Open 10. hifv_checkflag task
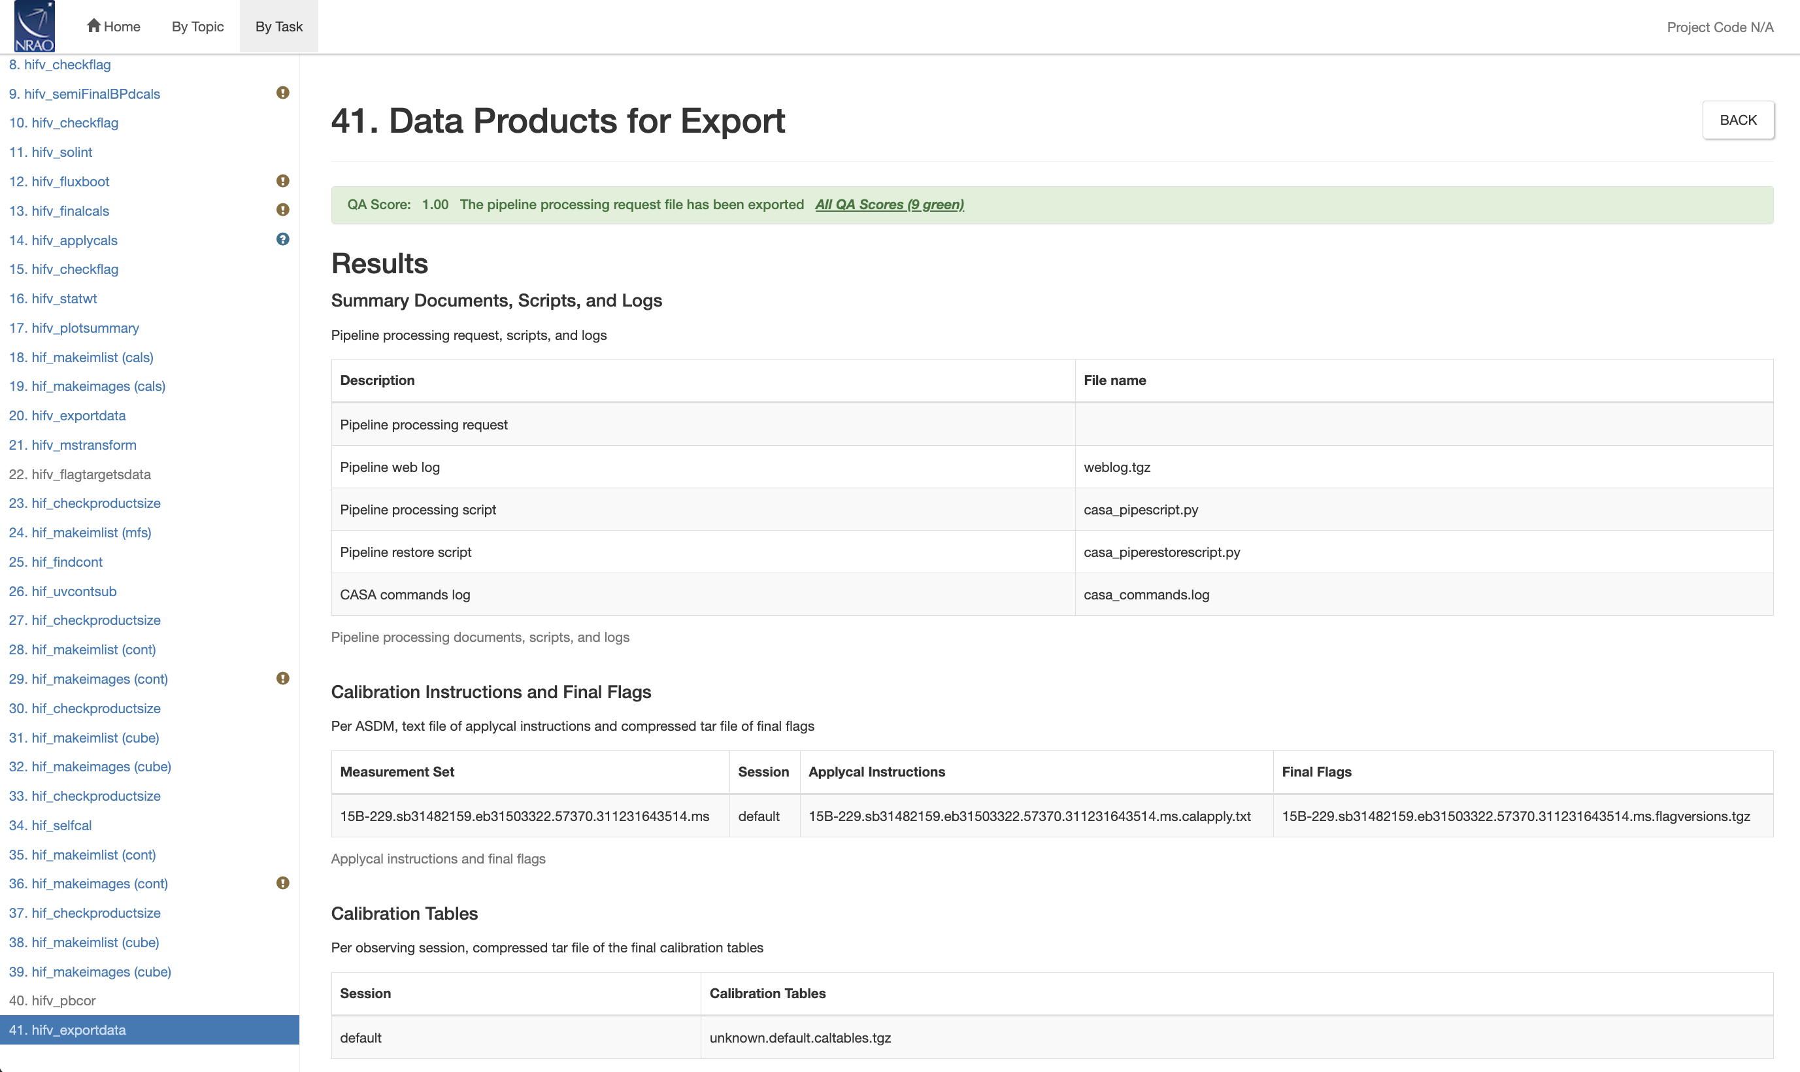 point(63,123)
